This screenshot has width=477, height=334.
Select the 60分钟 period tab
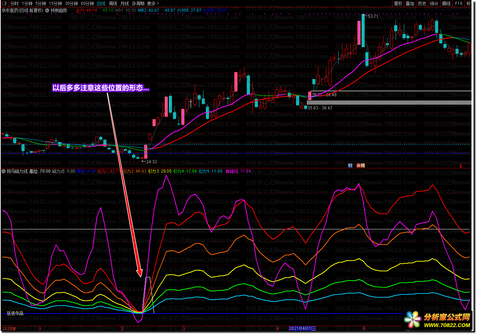coord(87,3)
